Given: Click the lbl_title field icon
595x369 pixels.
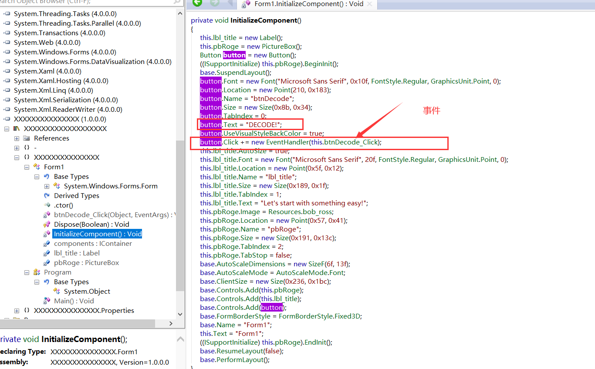Looking at the screenshot, I should (x=47, y=253).
